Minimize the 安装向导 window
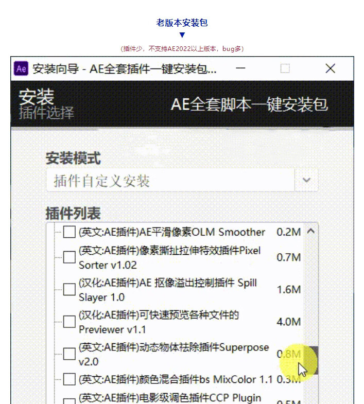Viewport: 364px width, 404px height. [x=240, y=68]
